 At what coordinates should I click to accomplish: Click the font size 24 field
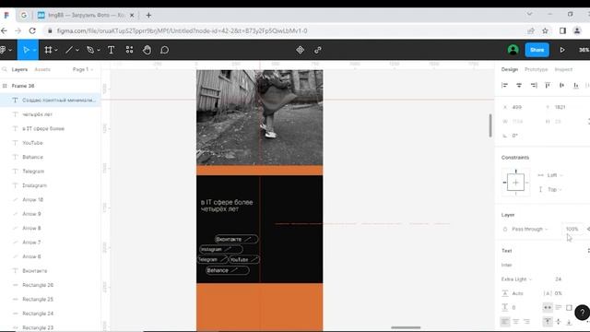(559, 279)
